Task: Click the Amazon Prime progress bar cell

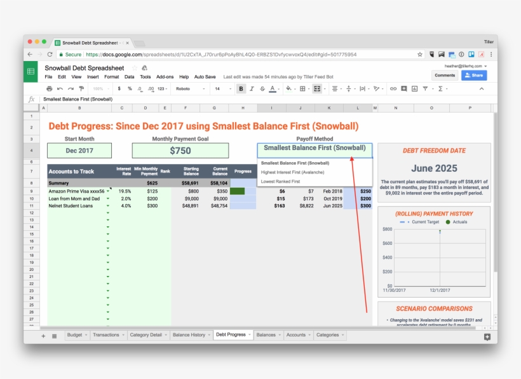Action: point(243,191)
